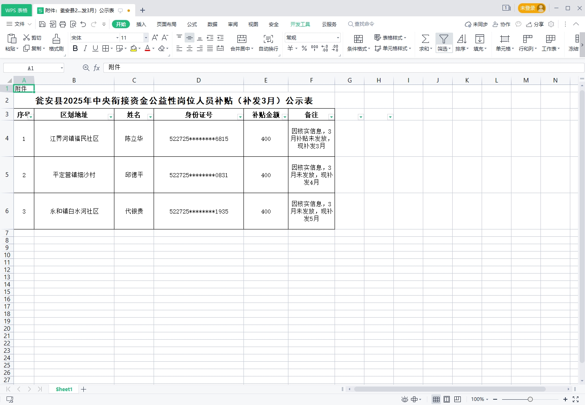Select the Sheet1 tab

[x=64, y=389]
